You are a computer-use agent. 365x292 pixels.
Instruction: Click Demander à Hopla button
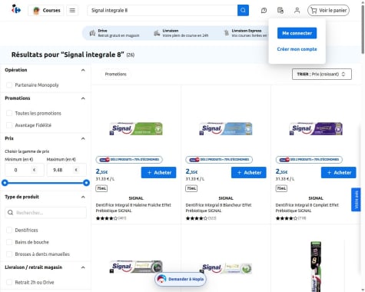181,279
